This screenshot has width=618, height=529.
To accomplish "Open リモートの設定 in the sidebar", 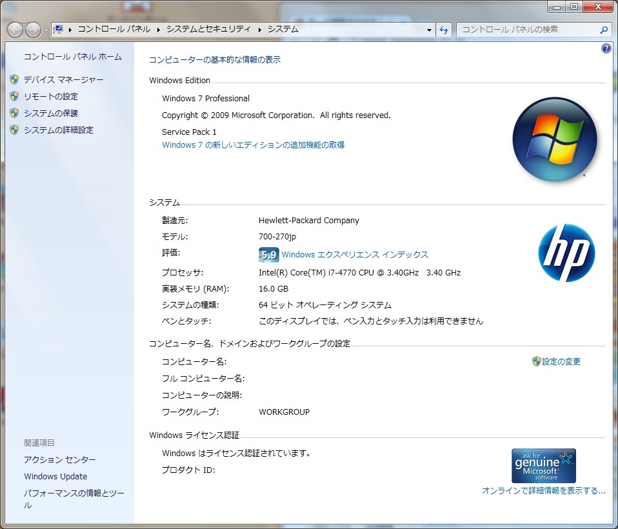I will pyautogui.click(x=50, y=96).
